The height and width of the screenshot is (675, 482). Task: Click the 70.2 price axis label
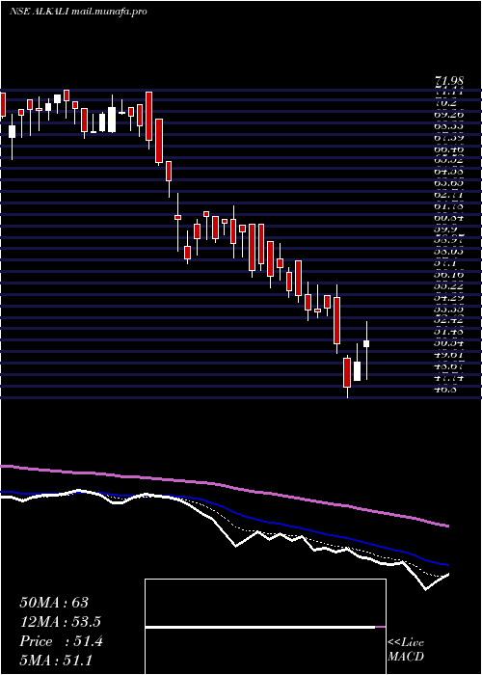445,103
